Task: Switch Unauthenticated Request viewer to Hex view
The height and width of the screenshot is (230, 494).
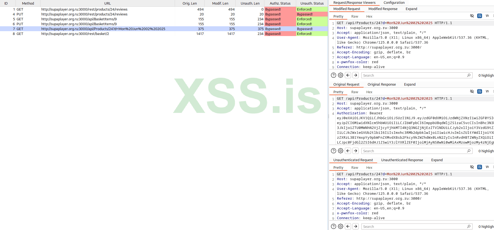Action: click(369, 168)
